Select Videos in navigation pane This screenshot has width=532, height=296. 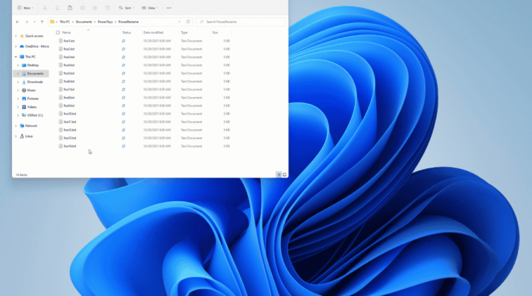click(x=32, y=107)
